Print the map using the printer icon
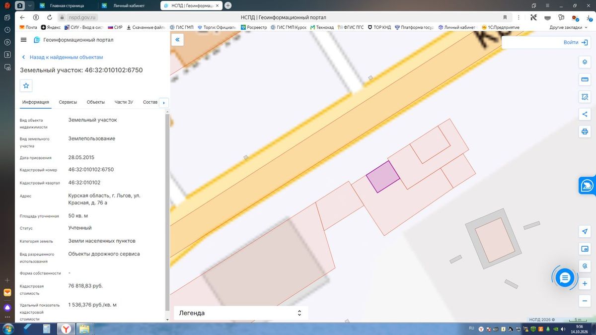 coord(585,132)
